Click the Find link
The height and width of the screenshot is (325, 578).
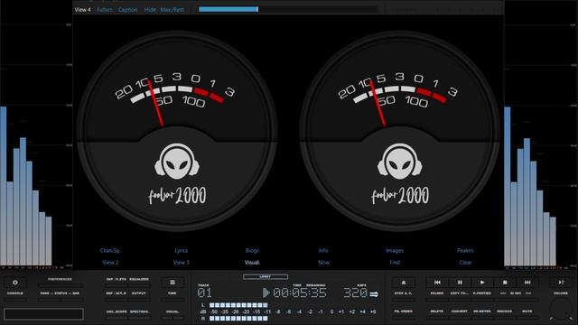(395, 263)
